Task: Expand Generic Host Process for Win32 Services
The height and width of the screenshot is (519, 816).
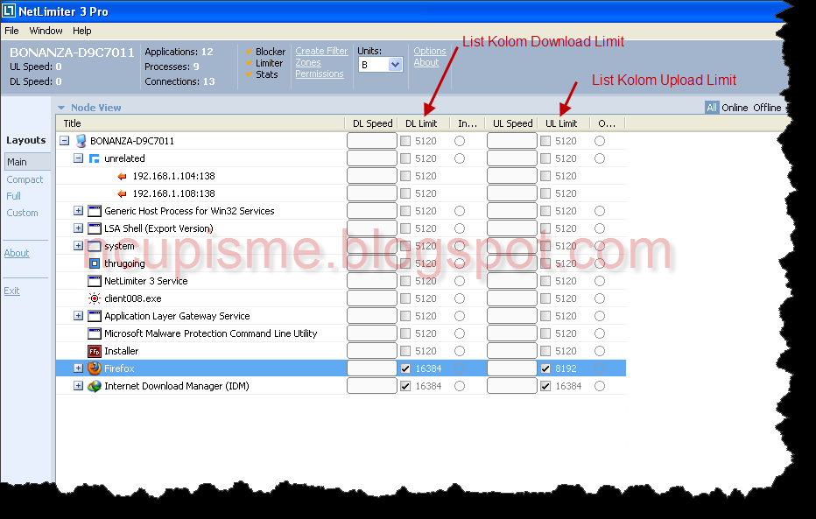Action: (78, 211)
